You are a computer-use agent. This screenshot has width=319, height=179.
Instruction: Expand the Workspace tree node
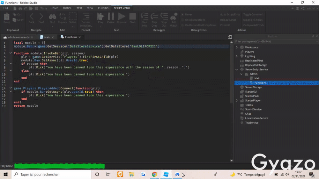pos(237,47)
